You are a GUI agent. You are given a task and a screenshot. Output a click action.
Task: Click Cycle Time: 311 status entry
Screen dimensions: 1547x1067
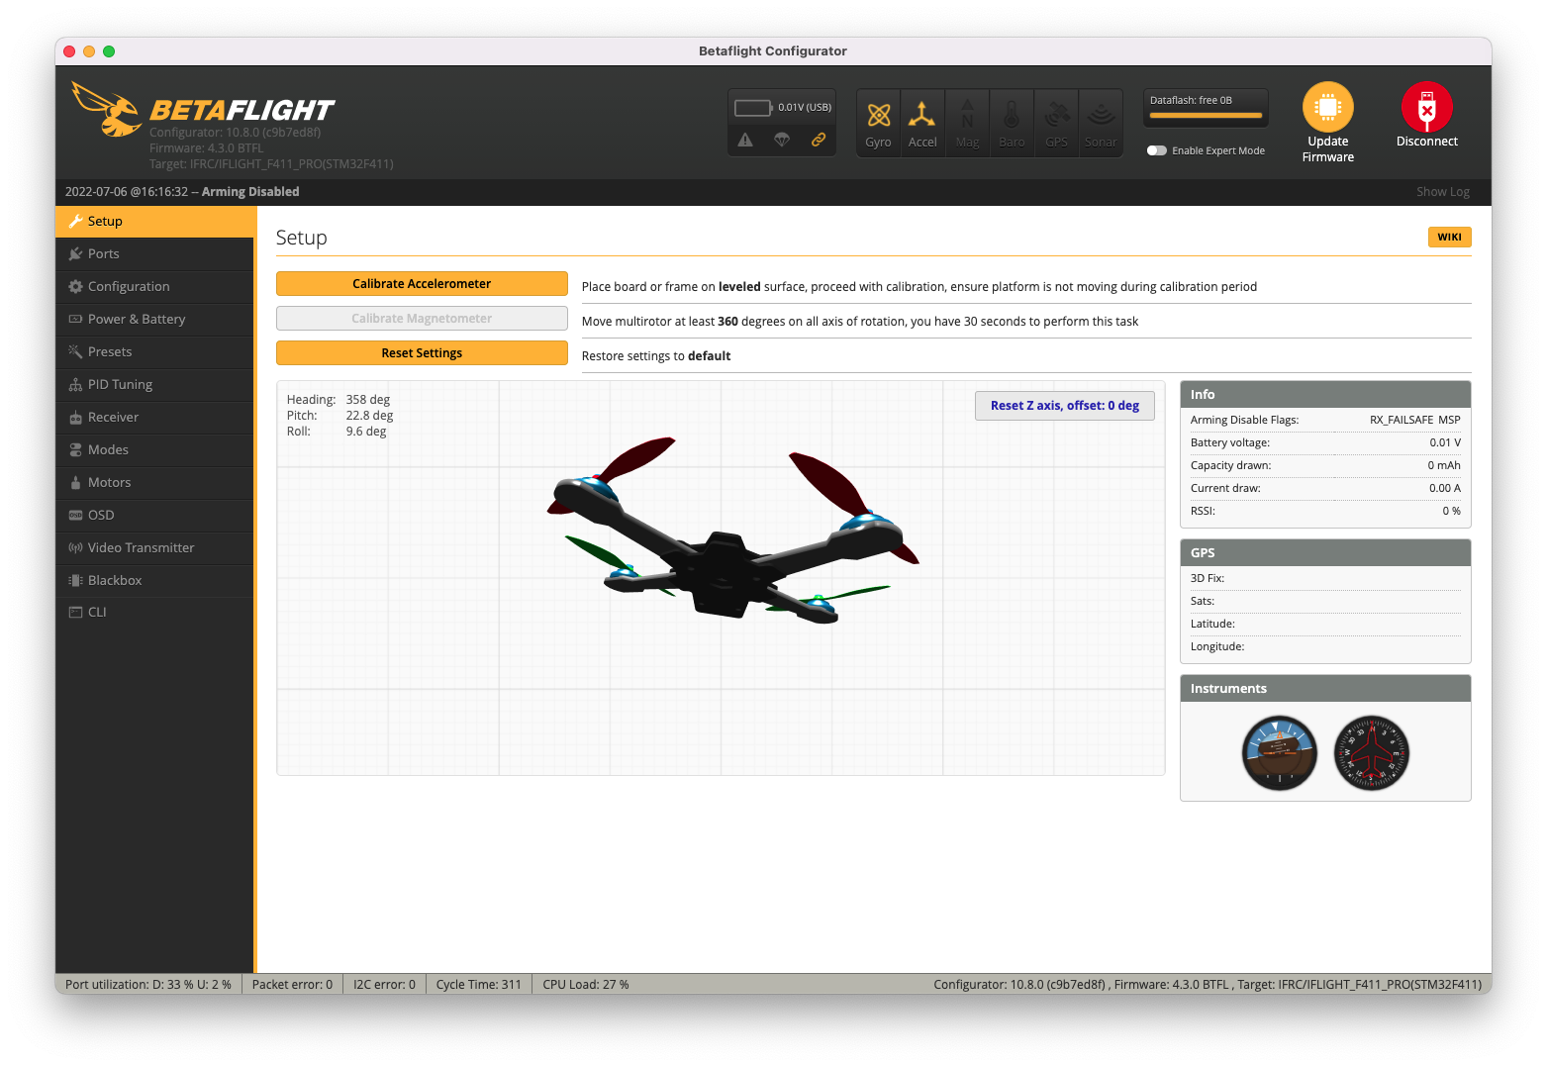pyautogui.click(x=478, y=984)
